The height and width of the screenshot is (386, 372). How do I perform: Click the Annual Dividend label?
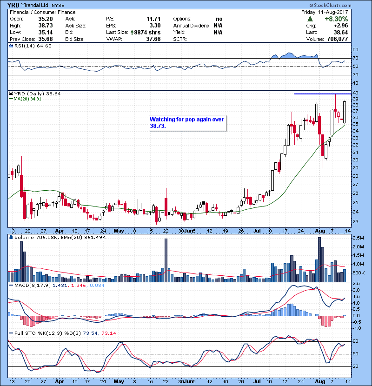(x=192, y=26)
